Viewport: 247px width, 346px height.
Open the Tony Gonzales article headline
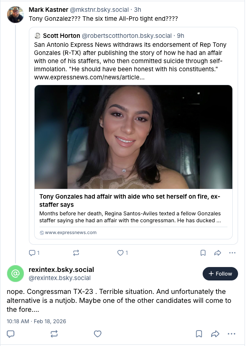(x=129, y=201)
